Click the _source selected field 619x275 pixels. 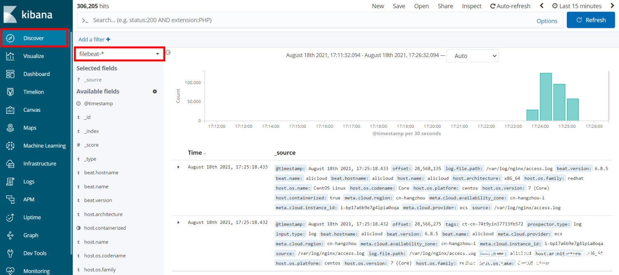pos(93,80)
